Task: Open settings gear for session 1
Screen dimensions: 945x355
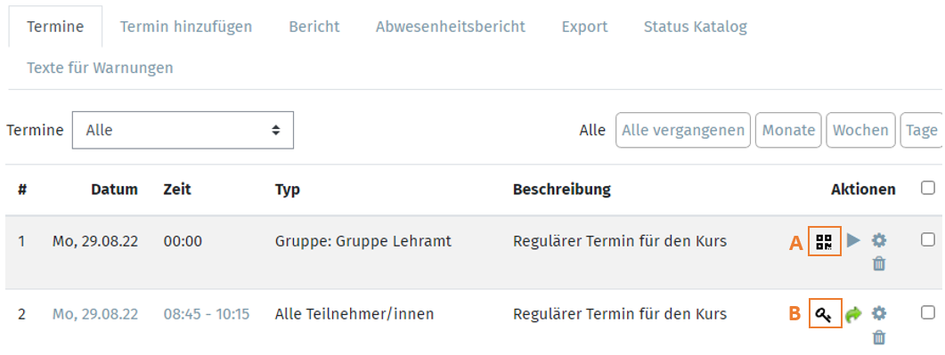Action: click(879, 241)
